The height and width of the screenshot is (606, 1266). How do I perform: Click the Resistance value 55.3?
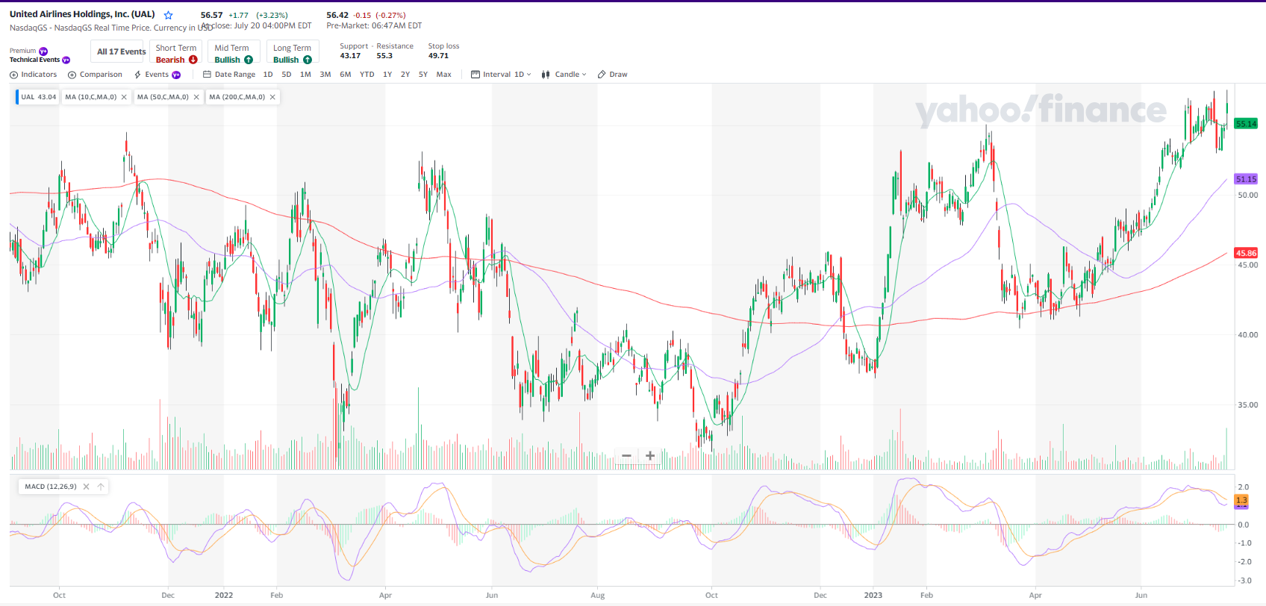pyautogui.click(x=384, y=56)
